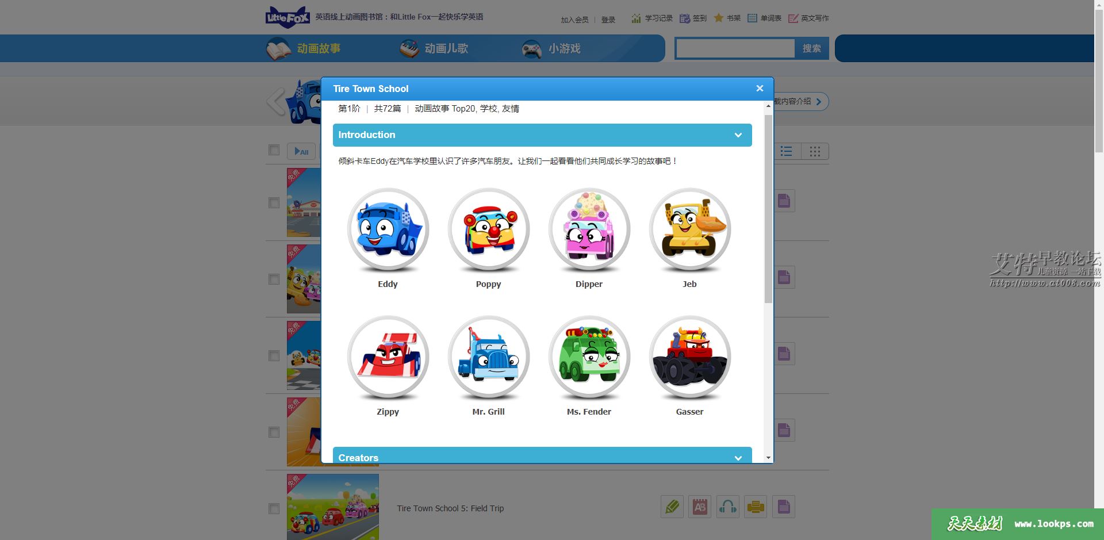Click the 英文写作 English writing icon
The width and height of the screenshot is (1104, 540).
coord(794,18)
